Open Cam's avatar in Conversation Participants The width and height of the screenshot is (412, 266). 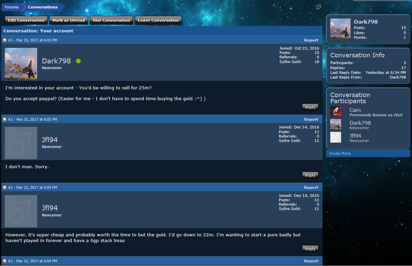pos(336,112)
